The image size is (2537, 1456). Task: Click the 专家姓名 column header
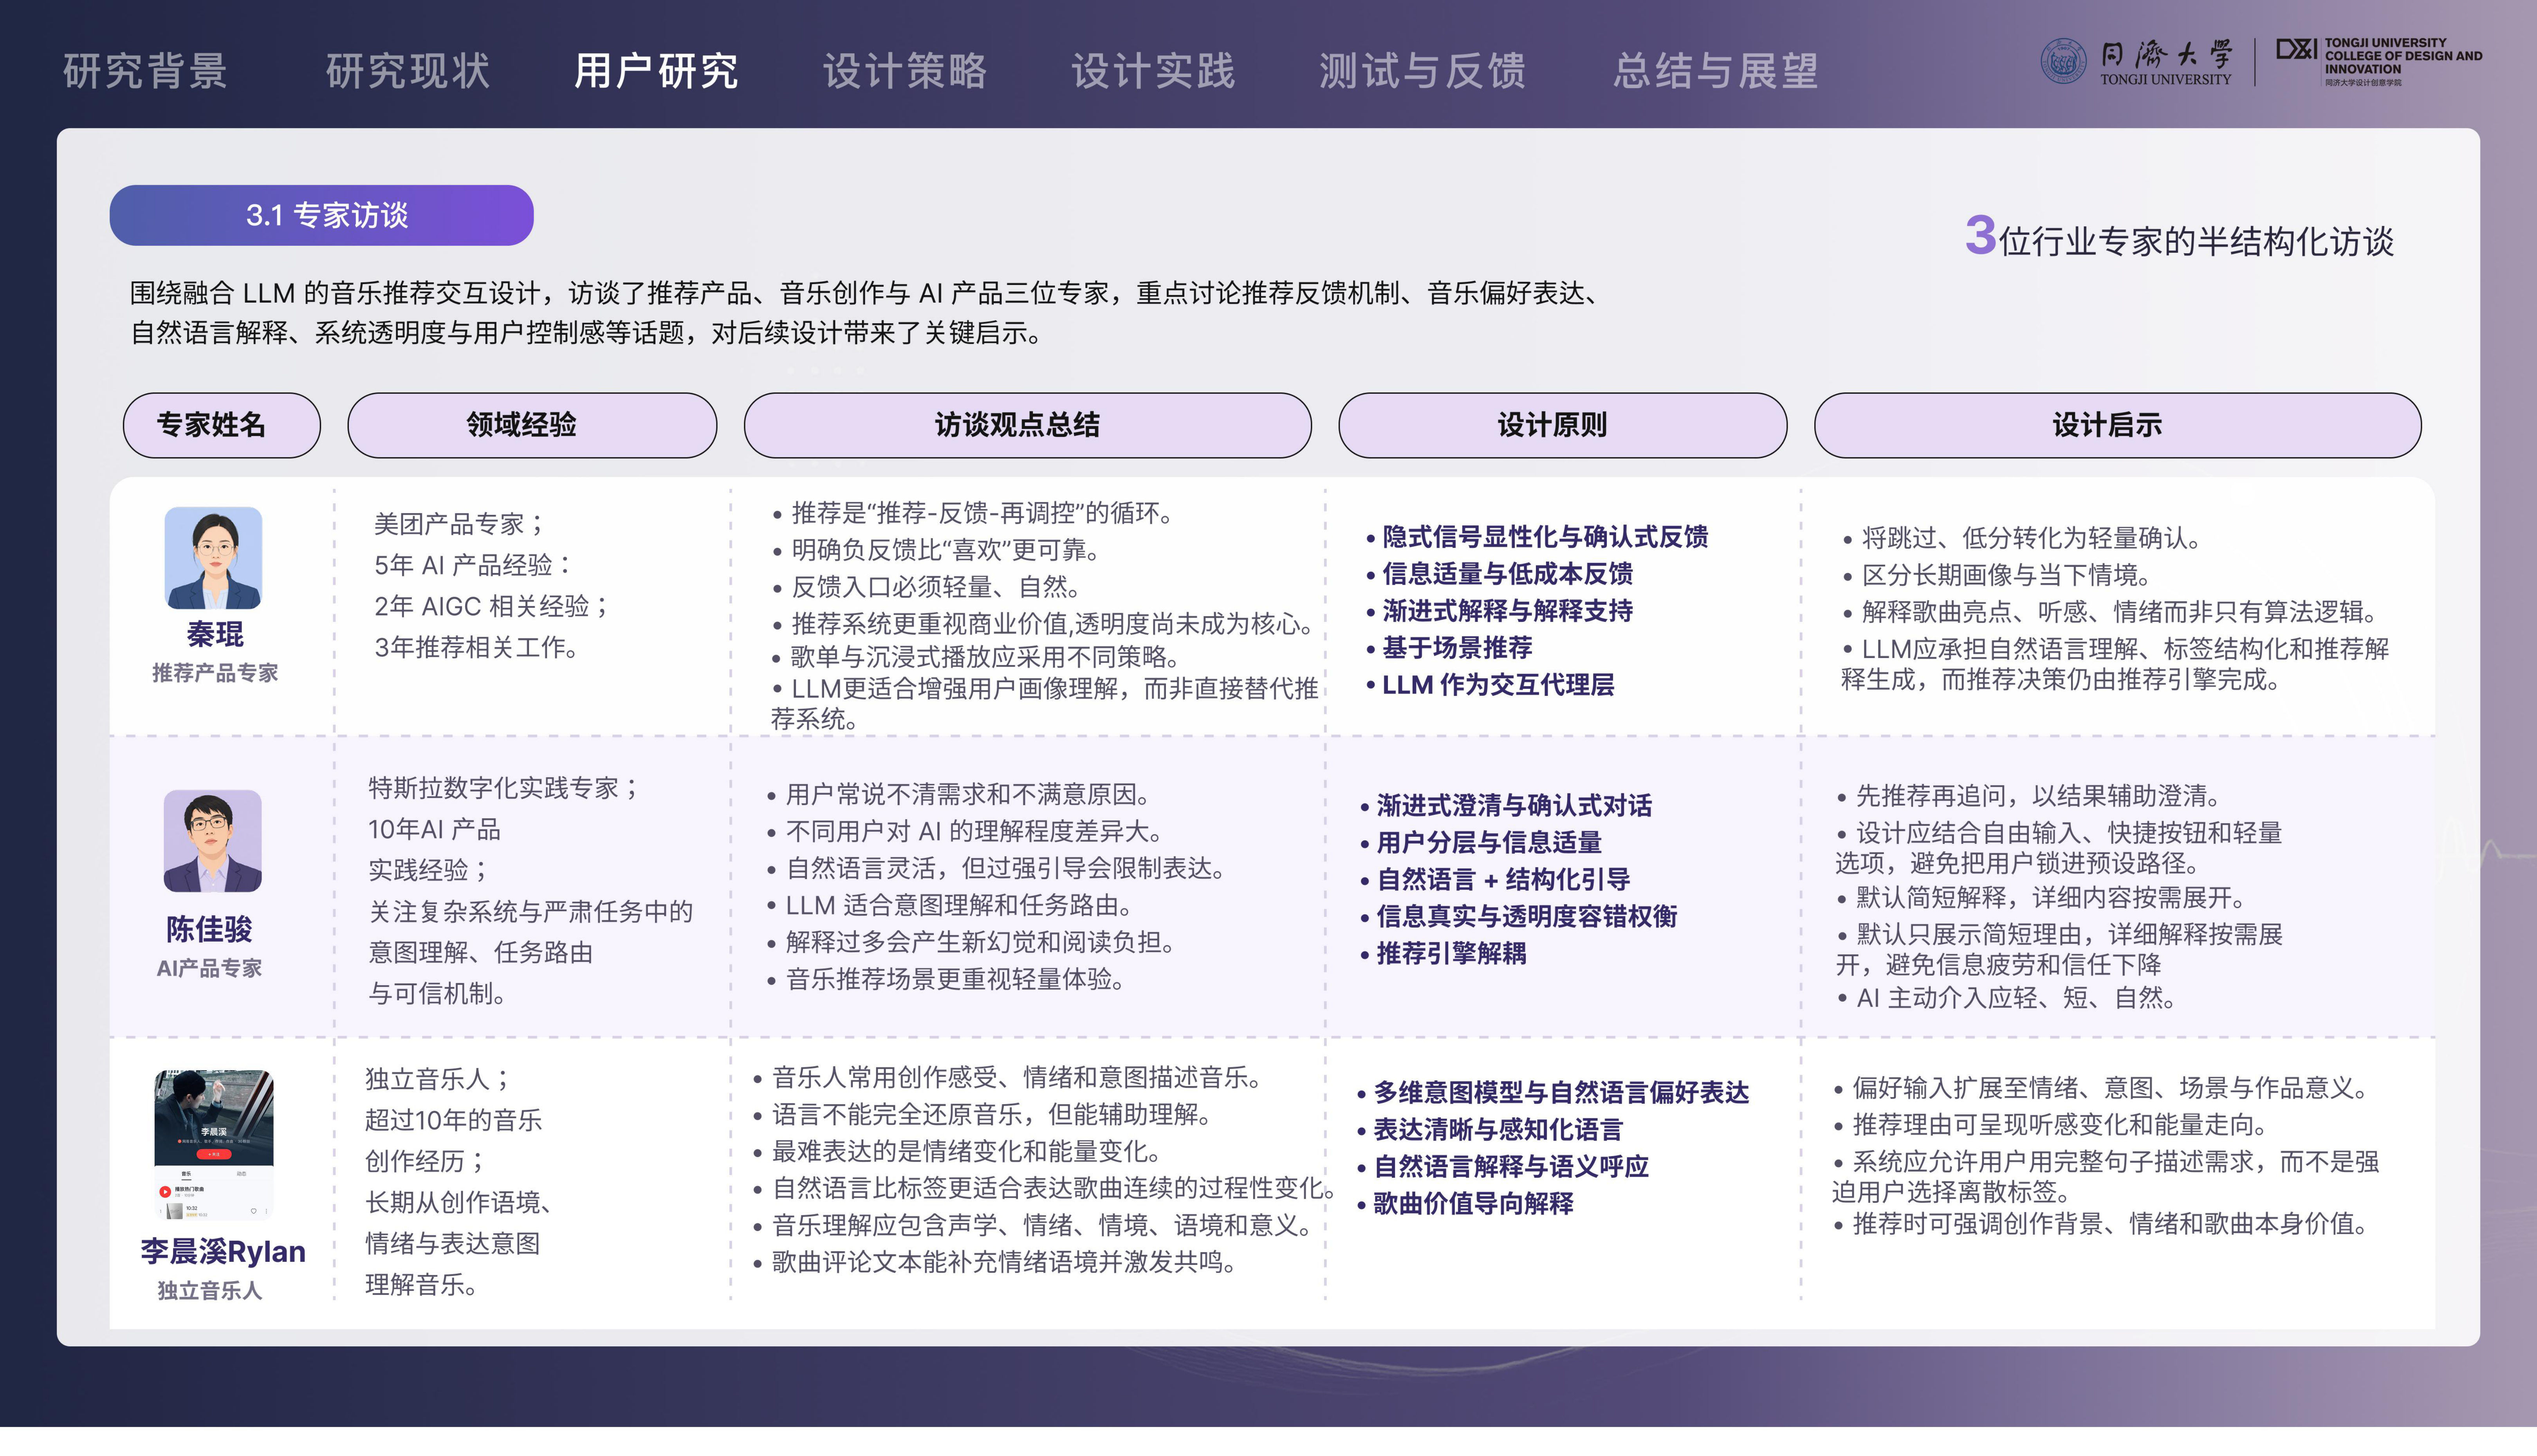222,425
